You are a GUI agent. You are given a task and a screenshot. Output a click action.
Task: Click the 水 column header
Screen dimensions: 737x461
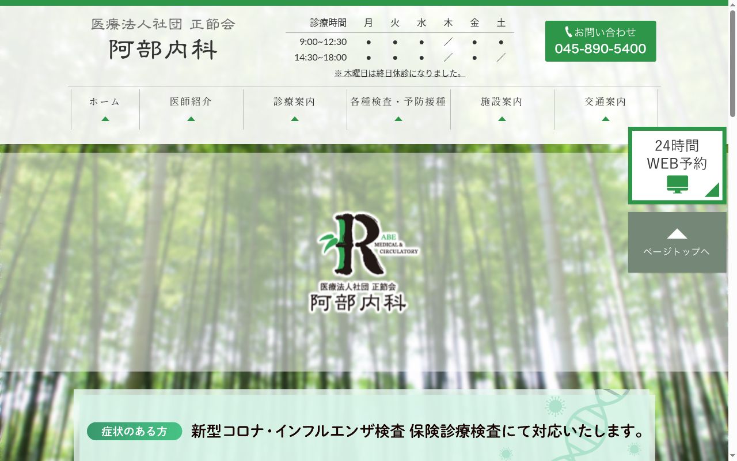(x=421, y=23)
